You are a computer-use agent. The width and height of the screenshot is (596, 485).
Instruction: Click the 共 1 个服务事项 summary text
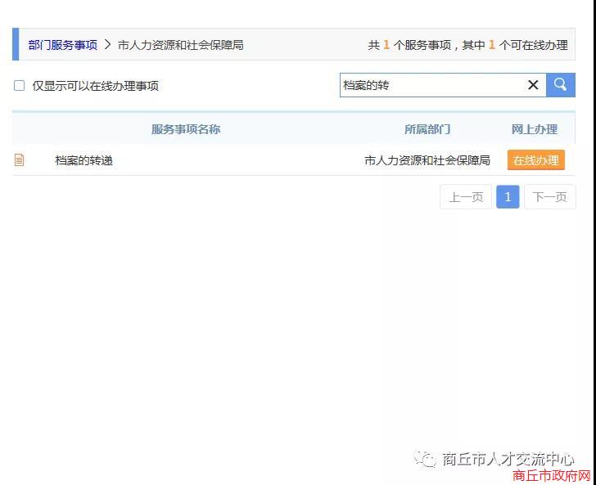pos(409,45)
